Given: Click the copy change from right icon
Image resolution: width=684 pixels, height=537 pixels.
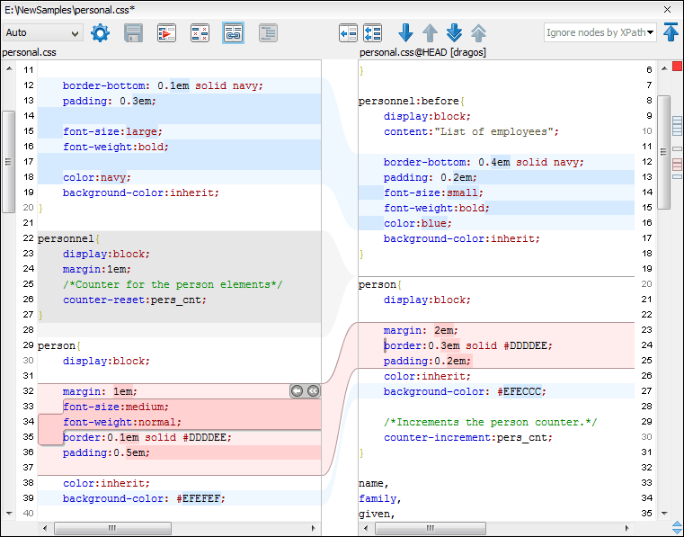Looking at the screenshot, I should click(x=349, y=33).
